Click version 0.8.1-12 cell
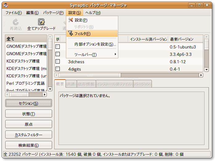 [178, 62]
